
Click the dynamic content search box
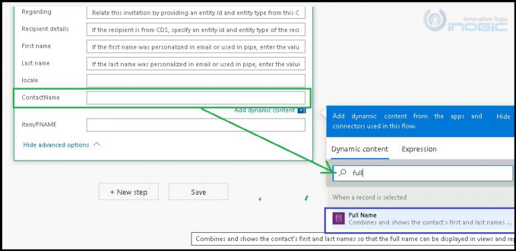423,173
